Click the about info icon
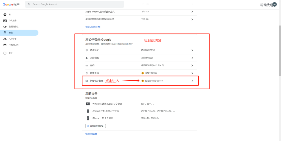 tap(5, 53)
